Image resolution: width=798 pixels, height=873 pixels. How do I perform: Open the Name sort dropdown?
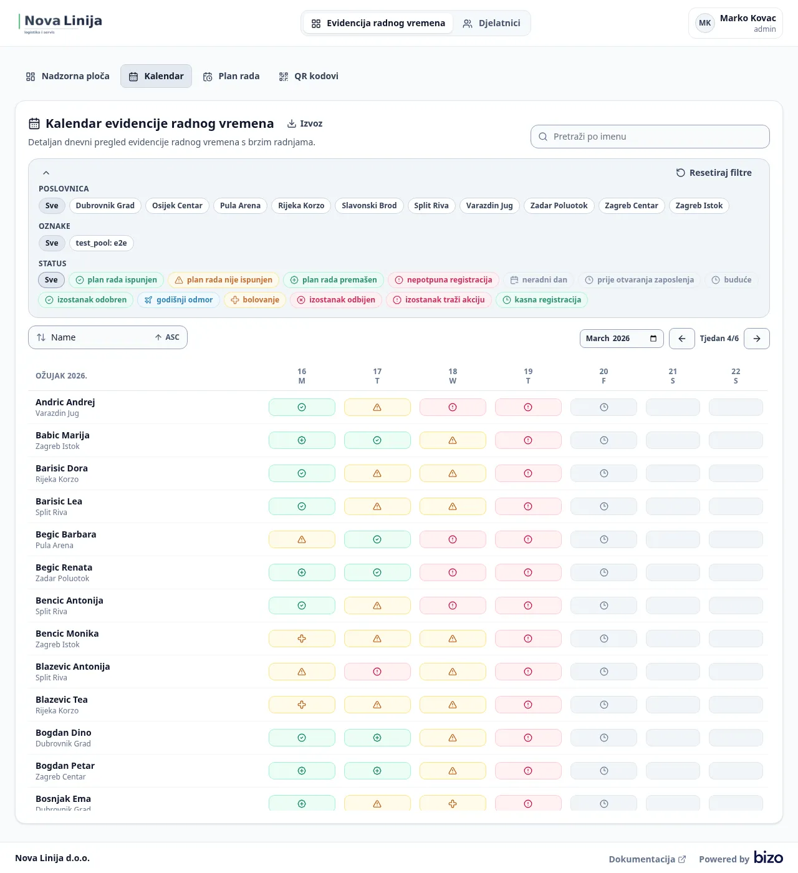[x=108, y=337]
